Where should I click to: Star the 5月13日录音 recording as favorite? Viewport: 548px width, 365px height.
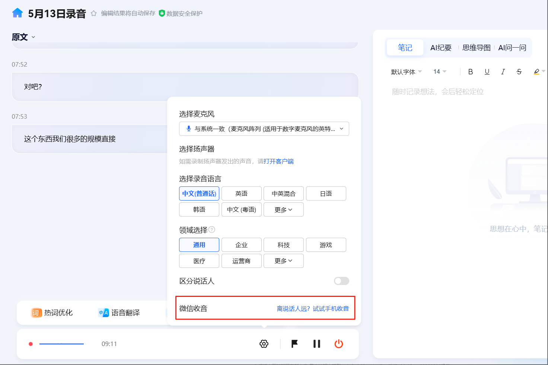click(x=94, y=13)
